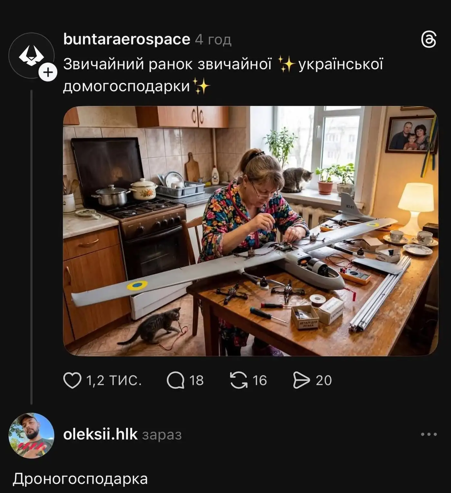
Task: Open post text "Звичайний ранок звичайної"
Action: (168, 64)
